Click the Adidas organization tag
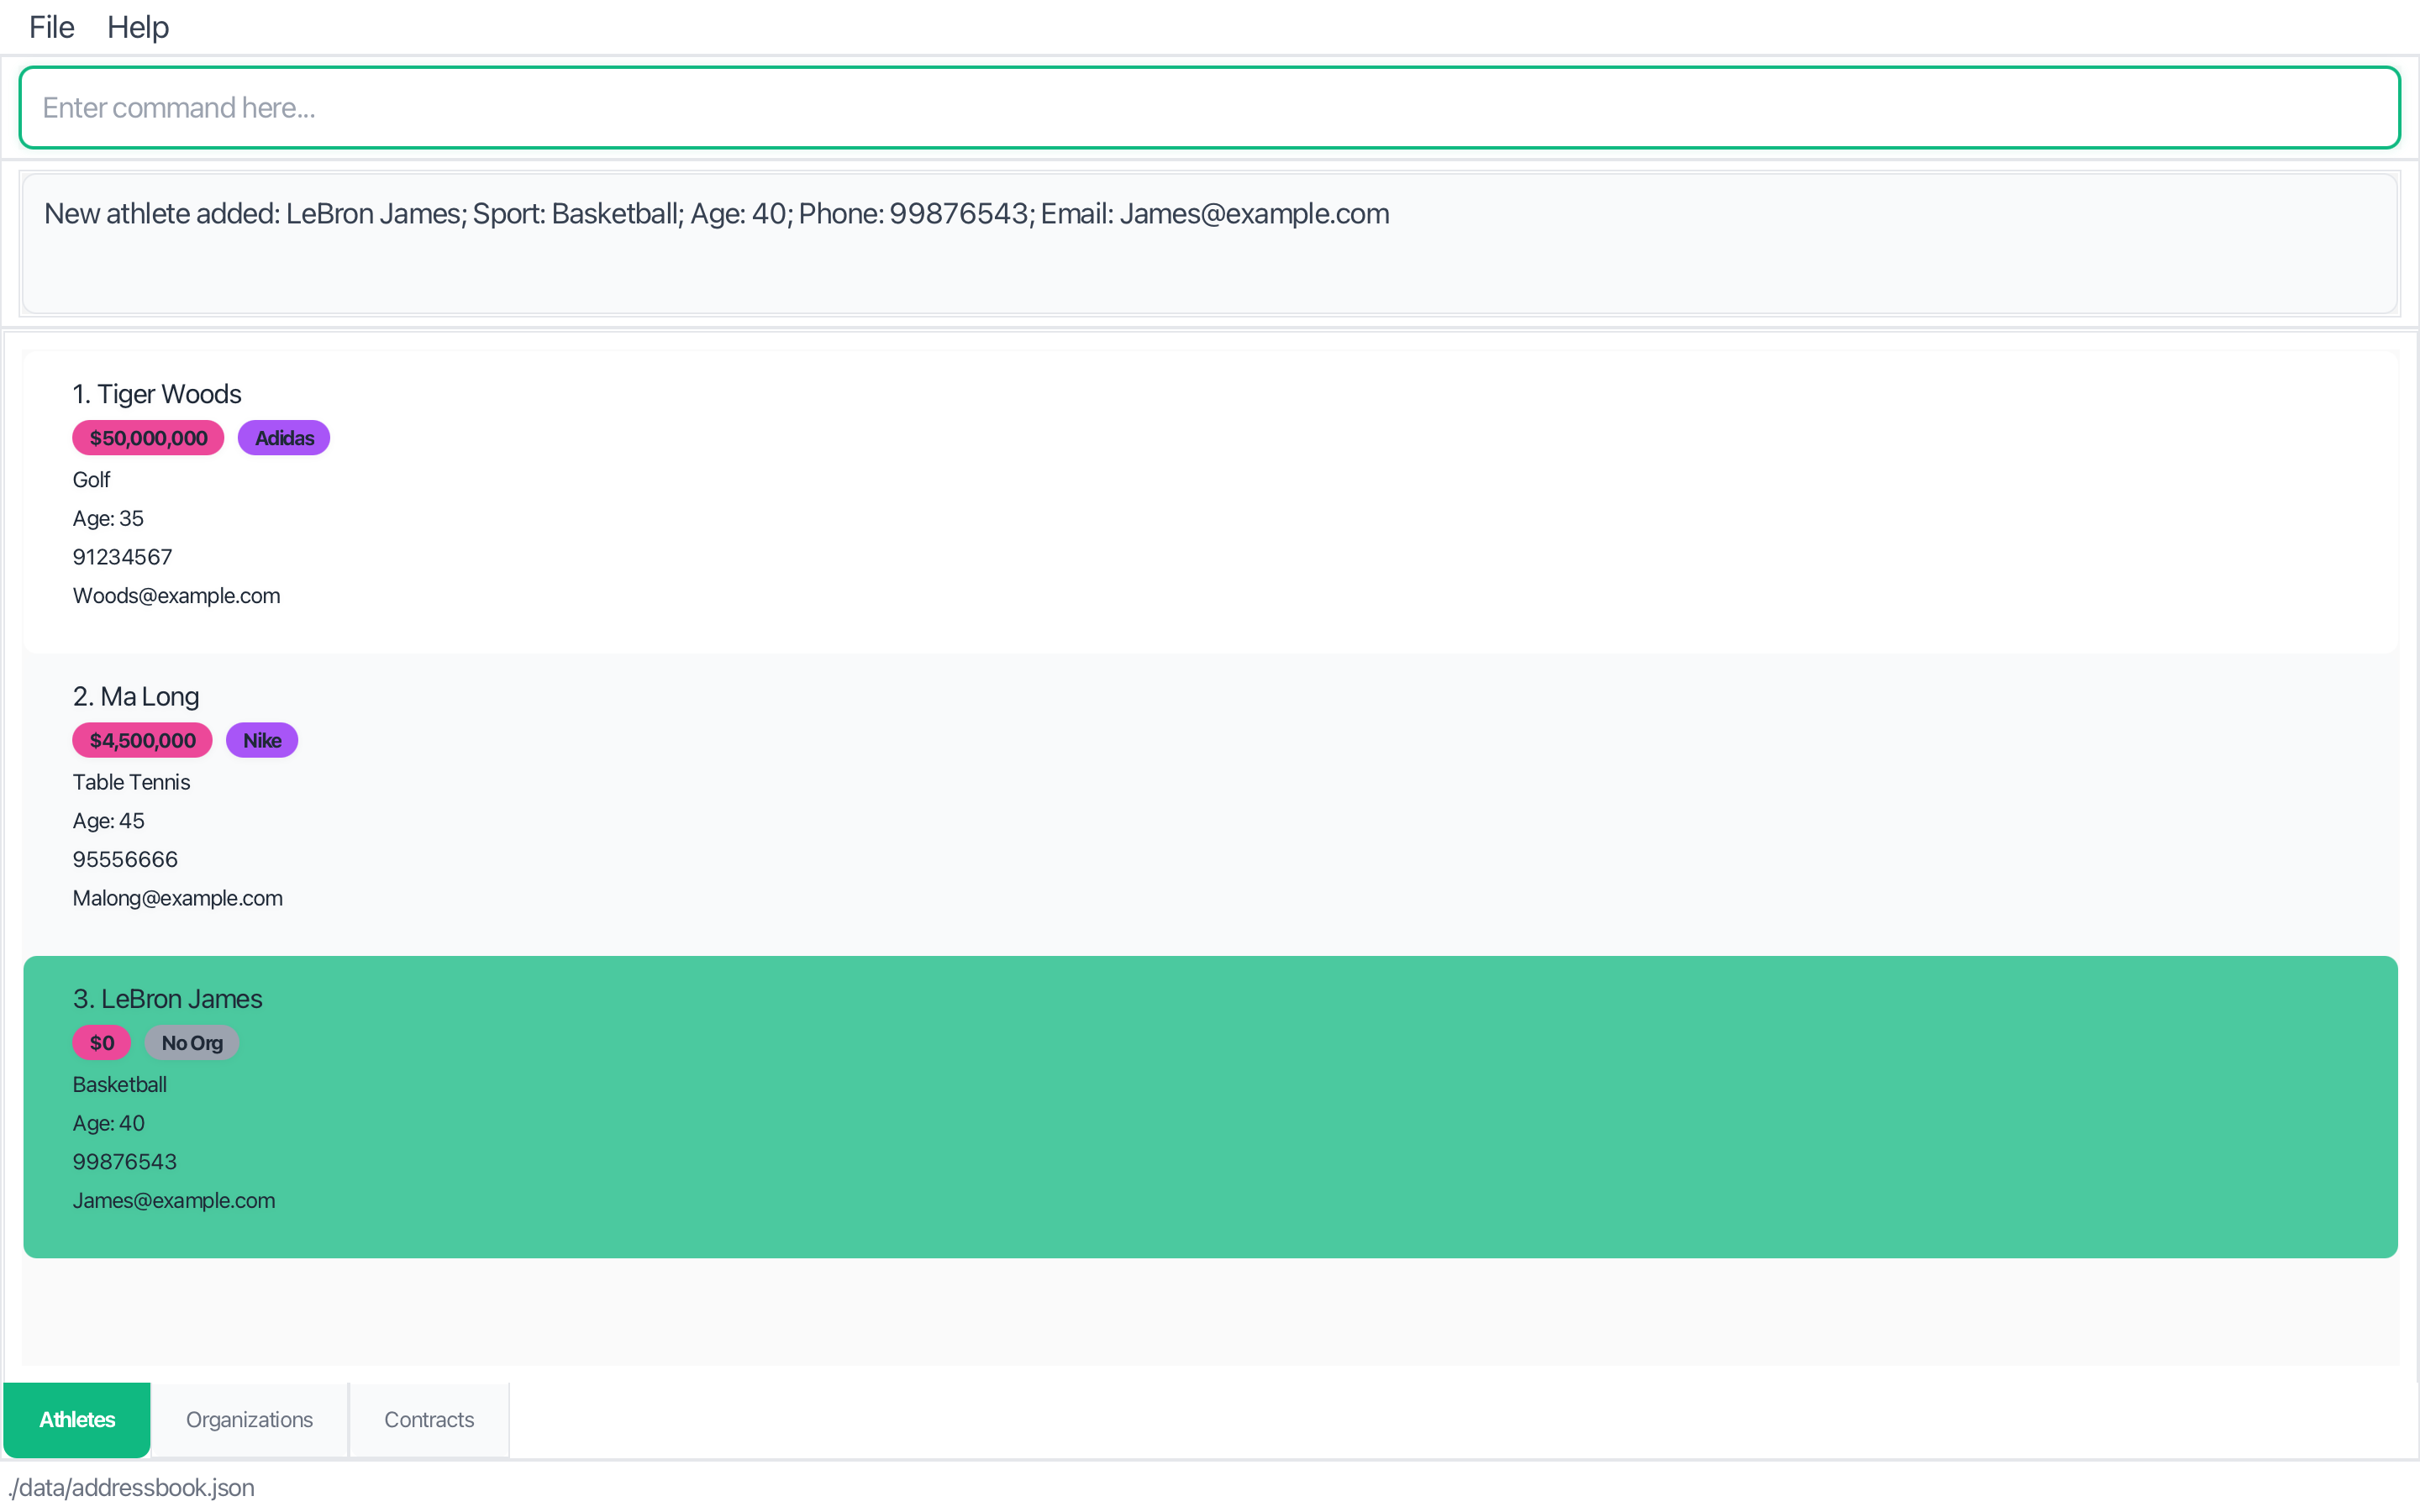Viewport: 2420px width, 1512px height. coord(284,438)
